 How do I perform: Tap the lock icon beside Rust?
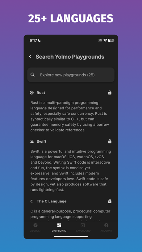click(x=110, y=93)
